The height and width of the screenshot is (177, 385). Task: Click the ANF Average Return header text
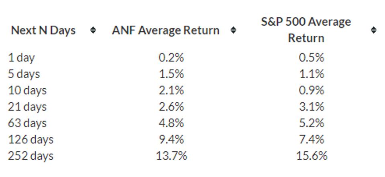pyautogui.click(x=166, y=31)
